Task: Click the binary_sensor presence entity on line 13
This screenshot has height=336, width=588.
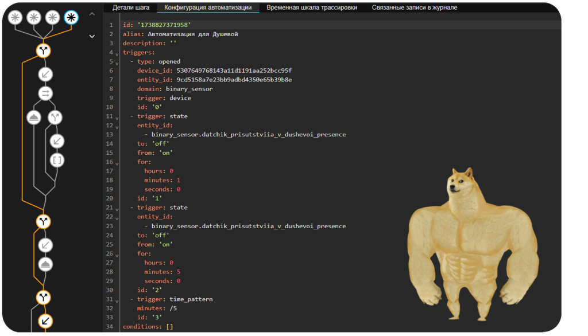Action: [249, 135]
